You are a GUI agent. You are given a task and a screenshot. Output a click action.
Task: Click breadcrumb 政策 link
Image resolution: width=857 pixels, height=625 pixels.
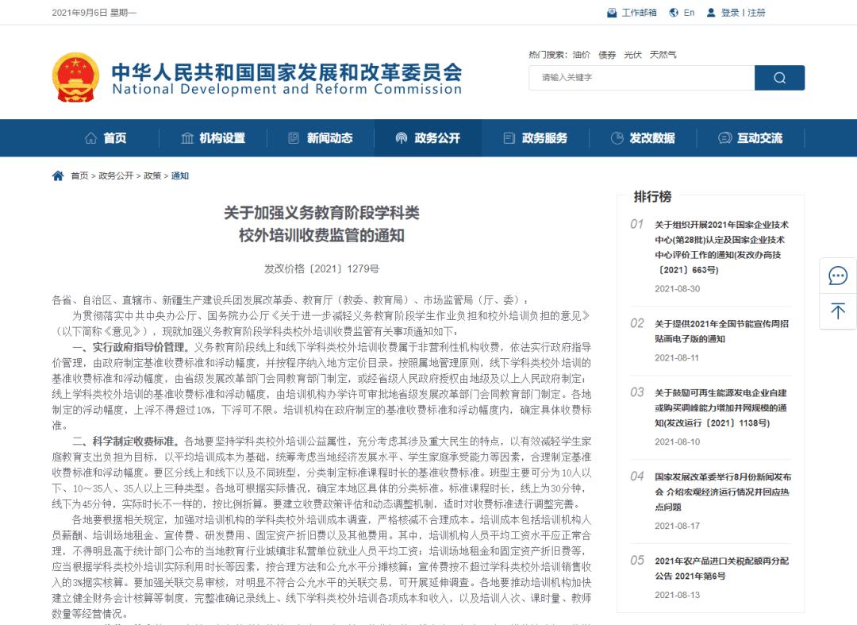152,176
